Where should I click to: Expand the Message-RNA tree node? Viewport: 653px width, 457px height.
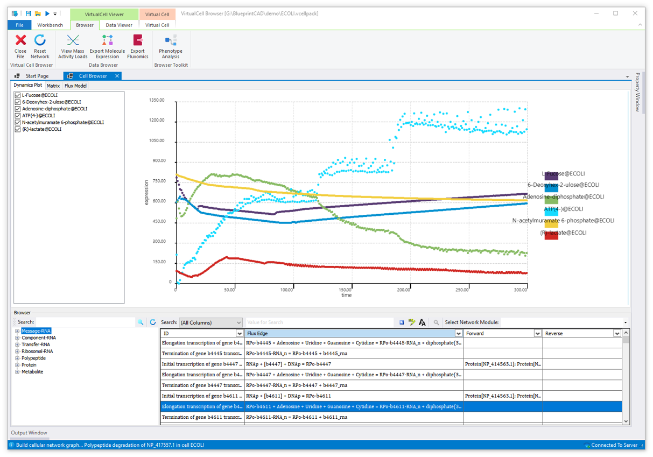[x=17, y=331]
